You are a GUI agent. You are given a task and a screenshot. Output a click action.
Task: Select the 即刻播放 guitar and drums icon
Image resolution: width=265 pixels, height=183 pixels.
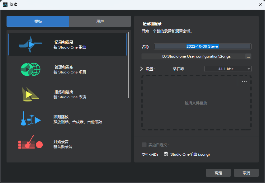coord(31,118)
